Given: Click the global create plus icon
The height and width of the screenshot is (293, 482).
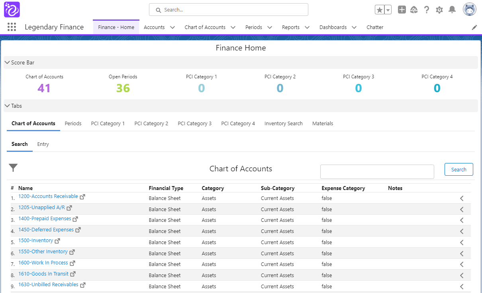Looking at the screenshot, I should tap(402, 10).
